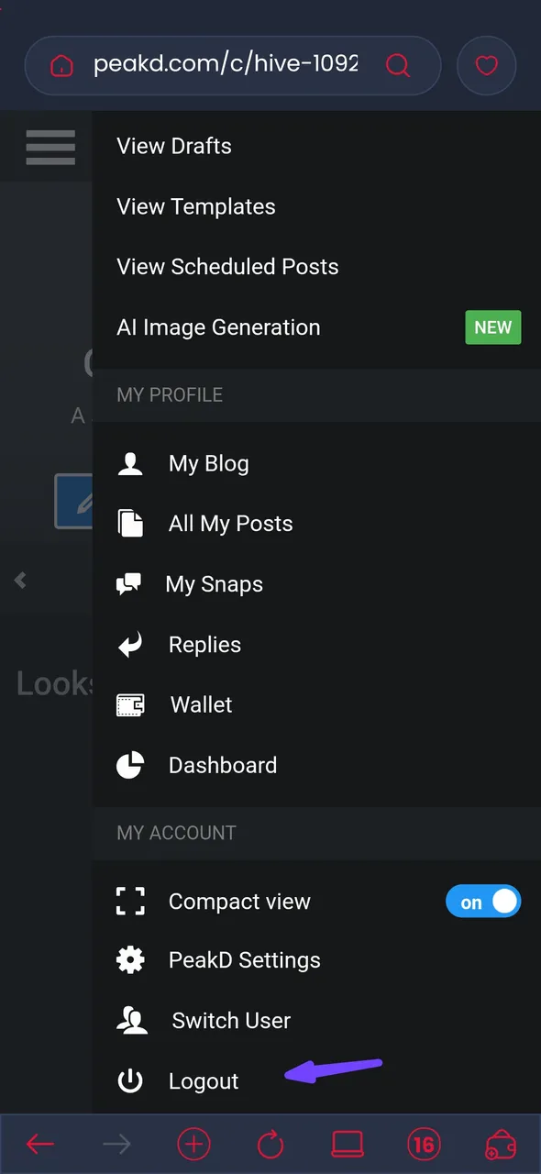Screen dimensions: 541x1174
Task: Click the PeakD Settings gear icon
Action: coord(130,960)
